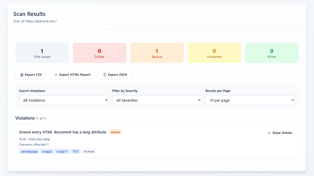Select the Serious severity card
The width and height of the screenshot is (314, 176).
point(157,53)
